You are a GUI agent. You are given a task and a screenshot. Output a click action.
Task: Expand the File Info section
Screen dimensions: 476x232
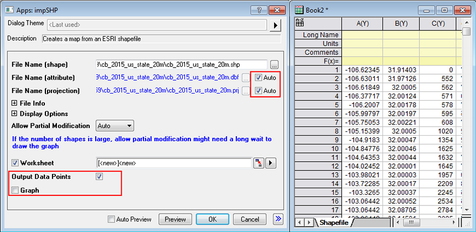pyautogui.click(x=14, y=103)
